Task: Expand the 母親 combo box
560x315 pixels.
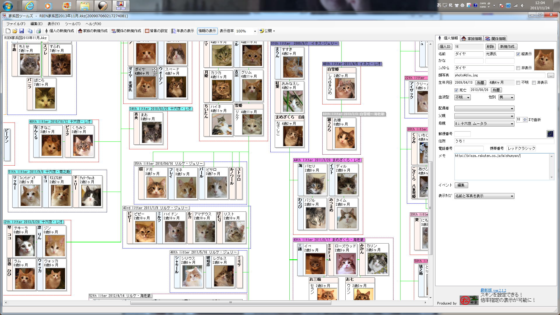Action: coord(512,124)
